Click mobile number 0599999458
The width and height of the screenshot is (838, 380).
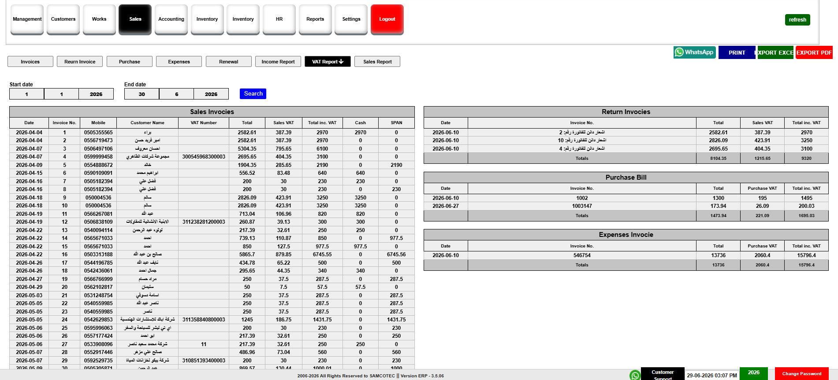pyautogui.click(x=98, y=157)
